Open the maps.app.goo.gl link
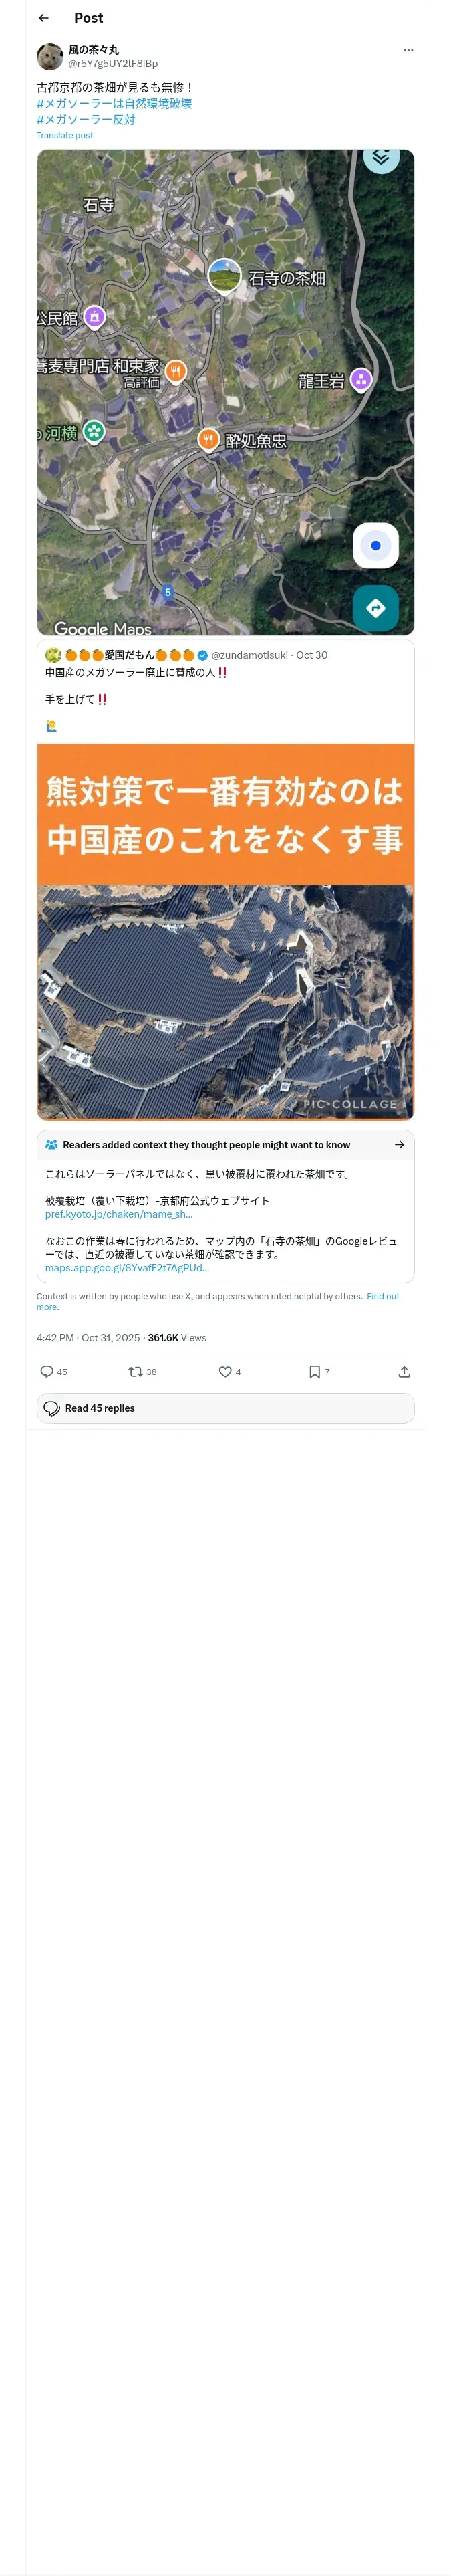 click(127, 1267)
